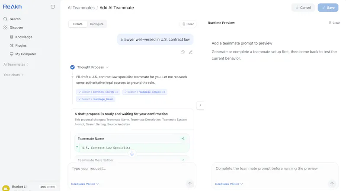Send preview message with right arrow button

coord(332,184)
